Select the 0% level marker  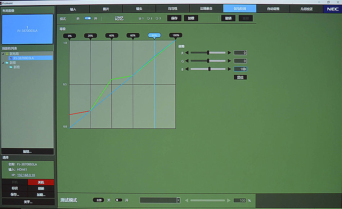pyautogui.click(x=69, y=36)
